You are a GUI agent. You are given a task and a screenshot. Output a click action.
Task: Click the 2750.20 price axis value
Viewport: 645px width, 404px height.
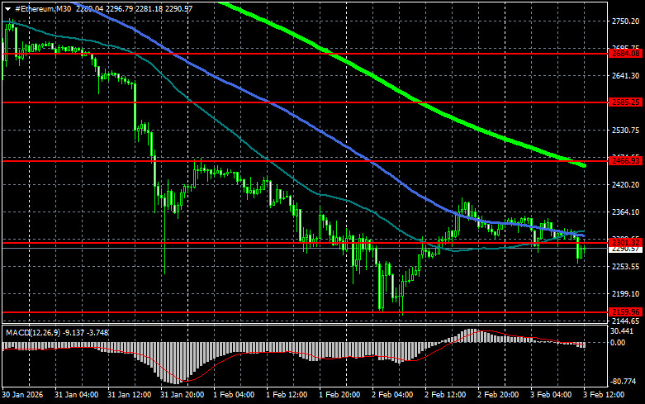pos(626,21)
